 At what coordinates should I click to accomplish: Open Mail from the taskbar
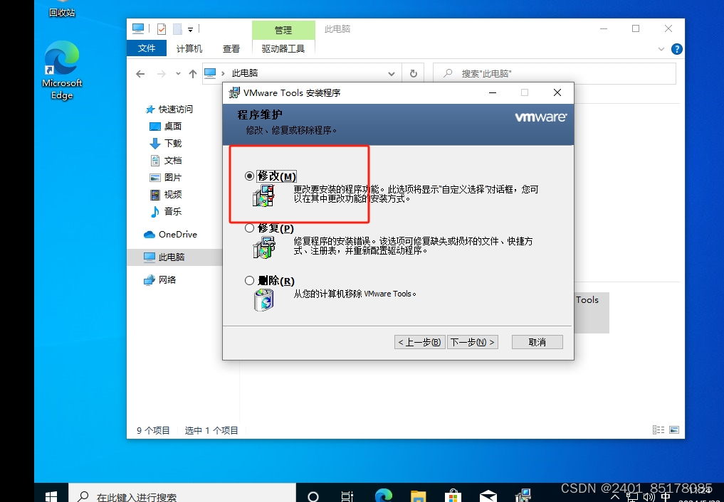coord(488,496)
